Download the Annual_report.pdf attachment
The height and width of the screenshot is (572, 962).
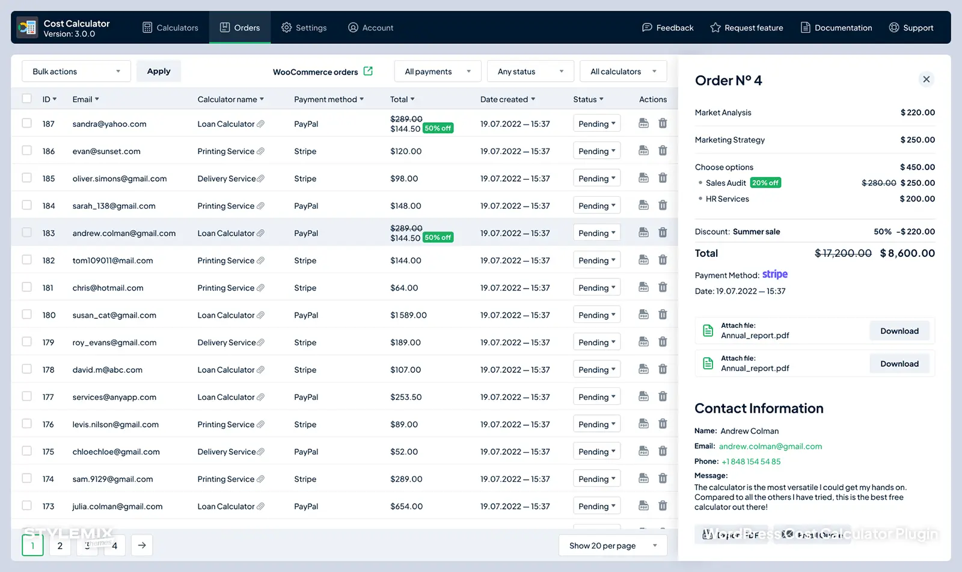click(x=899, y=330)
